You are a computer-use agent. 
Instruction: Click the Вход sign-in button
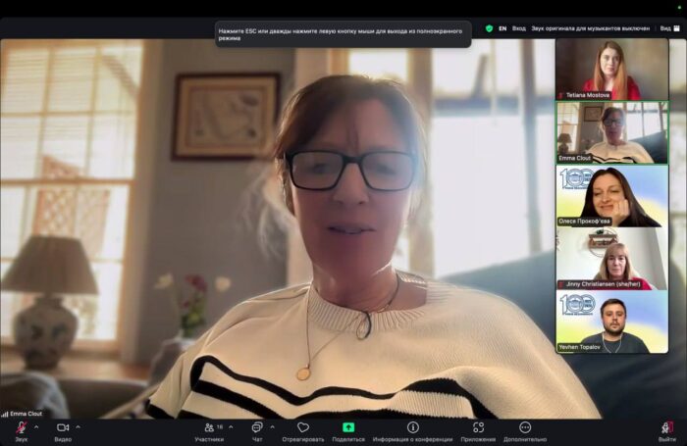coord(519,28)
